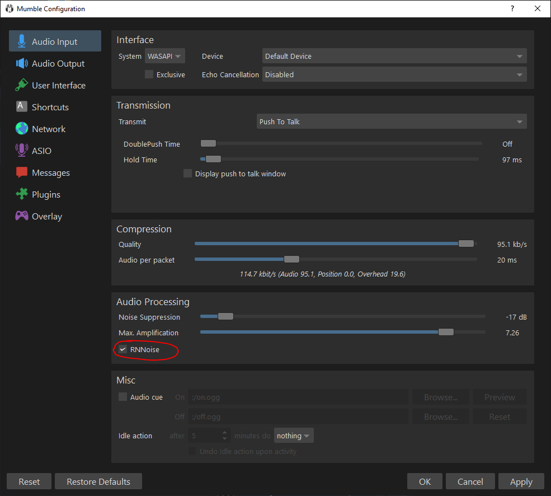Expand the Echo Cancellation dropdown
551x496 pixels.
pyautogui.click(x=394, y=75)
